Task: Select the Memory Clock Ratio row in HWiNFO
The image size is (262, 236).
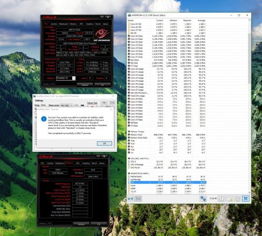Action: point(167,138)
